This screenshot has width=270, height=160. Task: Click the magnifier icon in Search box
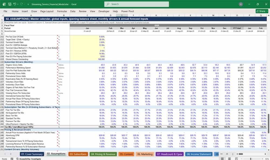[108, 4]
